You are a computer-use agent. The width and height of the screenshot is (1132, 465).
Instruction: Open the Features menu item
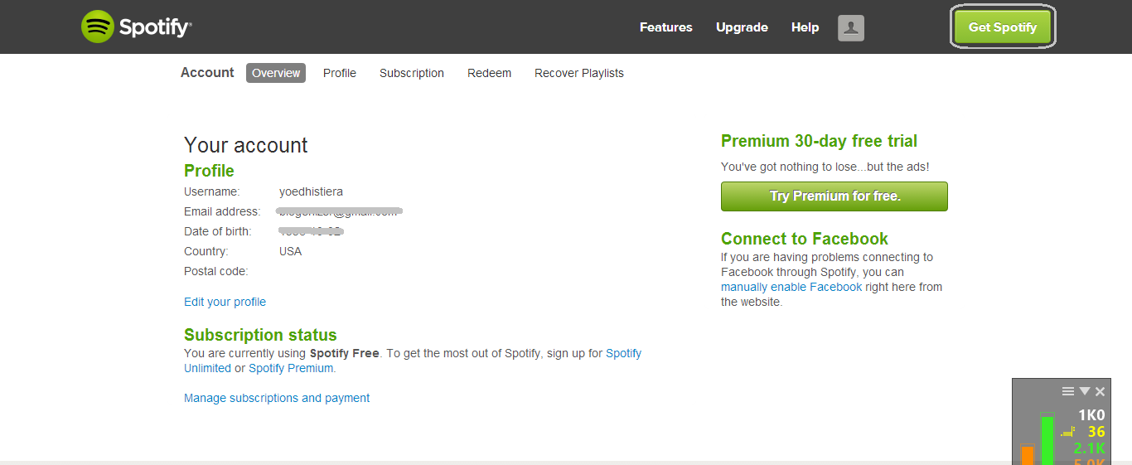tap(666, 27)
